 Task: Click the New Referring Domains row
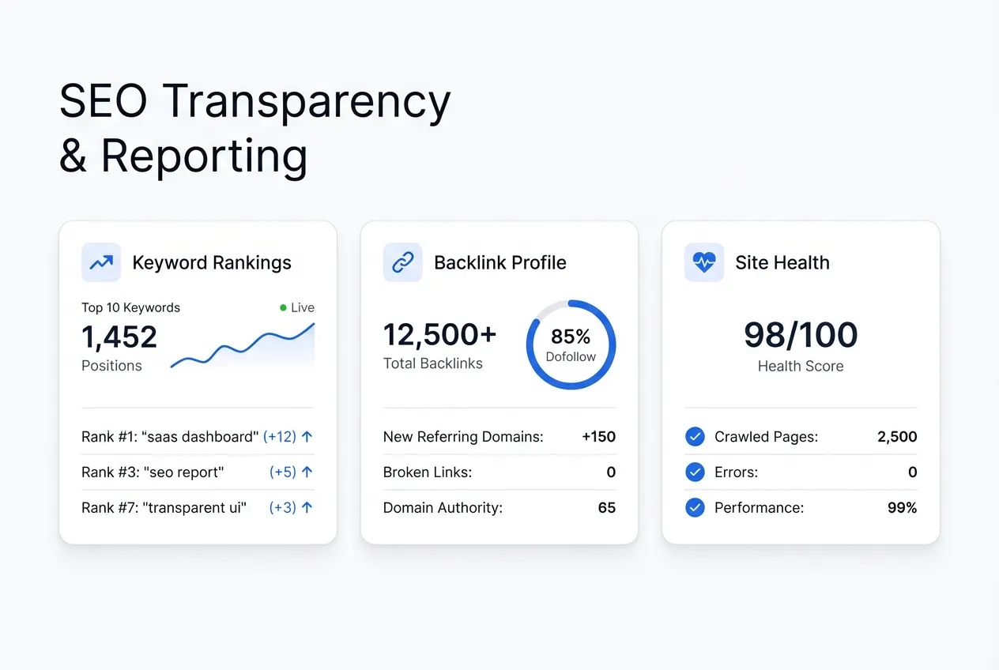point(499,437)
